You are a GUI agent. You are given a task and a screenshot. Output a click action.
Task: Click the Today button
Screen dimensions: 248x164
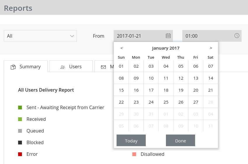(131, 140)
